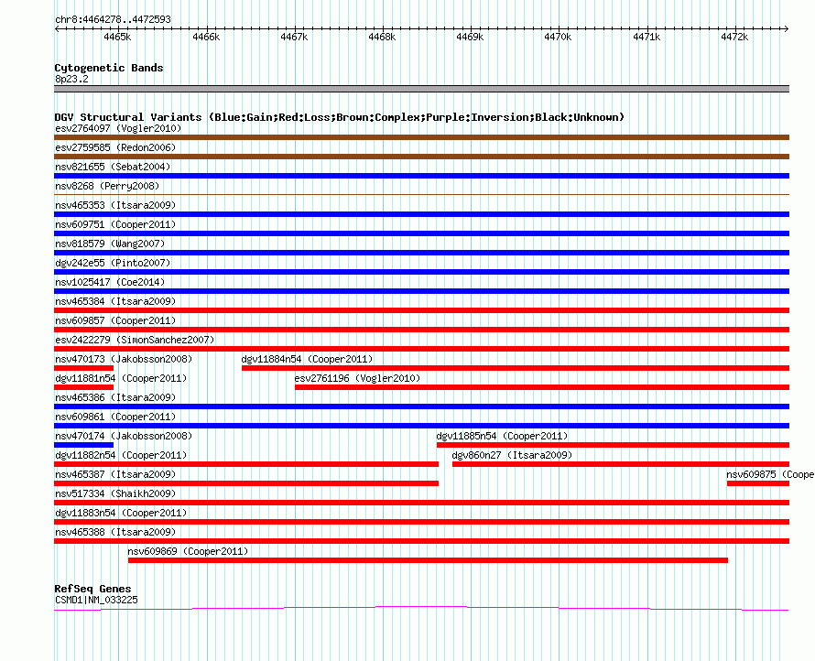This screenshot has width=815, height=661.
Task: Click the short red bar under nsv609875
Action: 758,483
